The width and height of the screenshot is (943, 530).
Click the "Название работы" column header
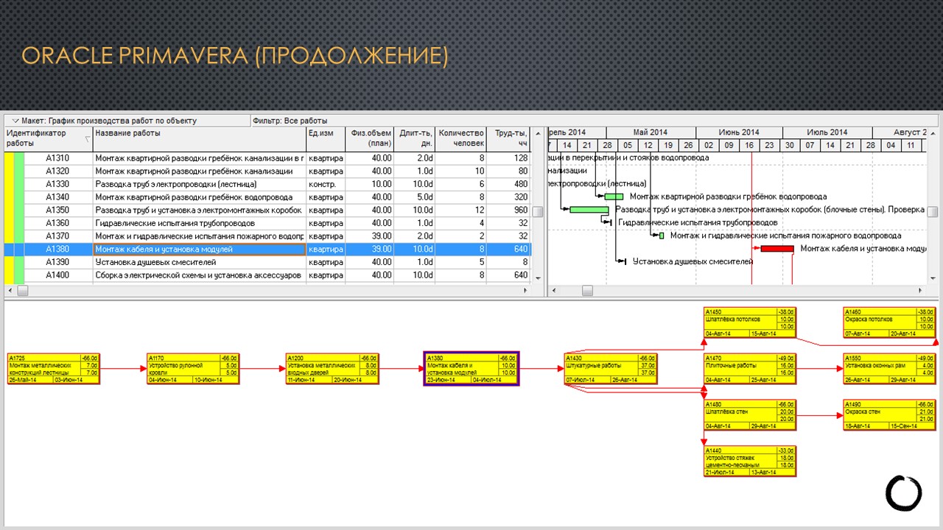point(200,138)
